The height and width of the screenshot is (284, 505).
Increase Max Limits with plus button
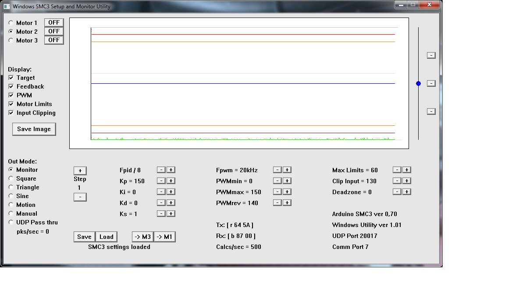coord(406,170)
